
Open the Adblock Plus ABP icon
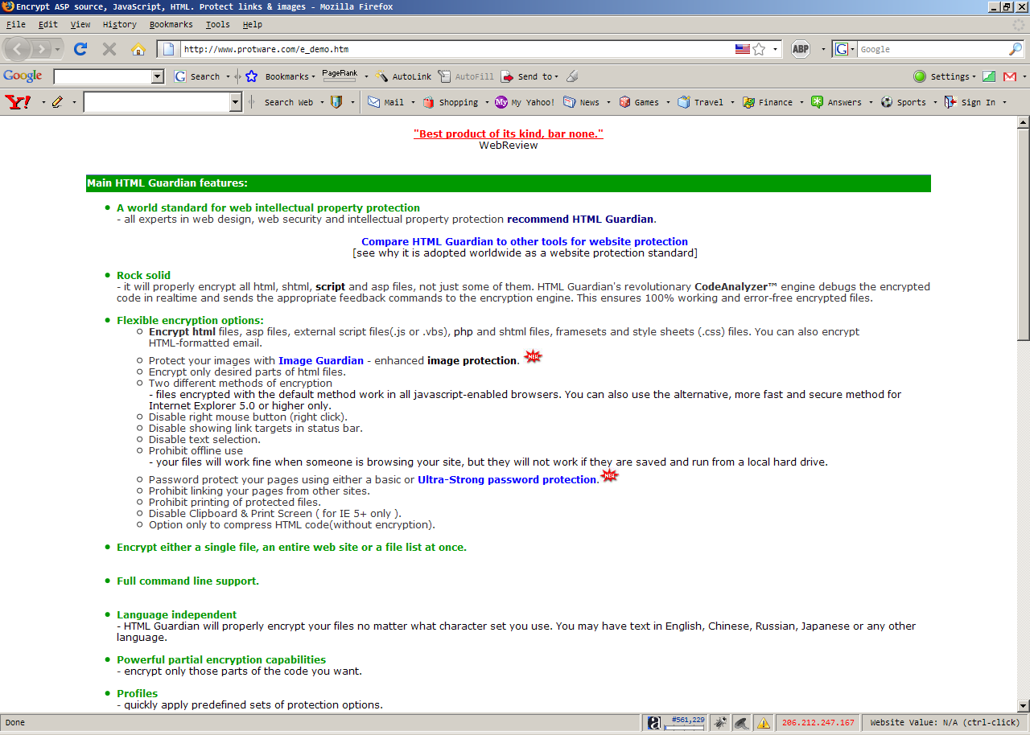click(801, 49)
